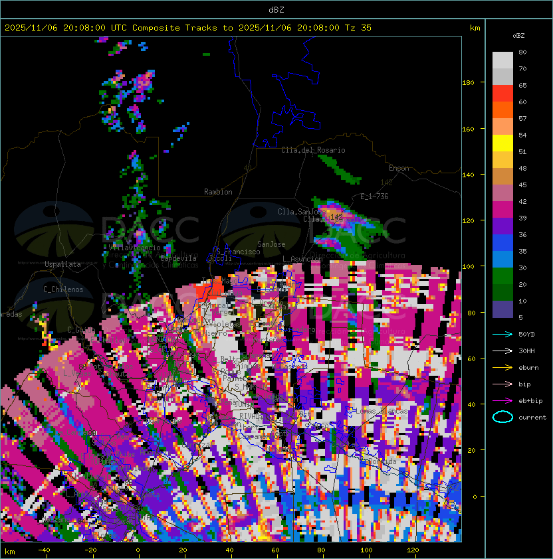Screen dimensions: 553x559
Task: Click the dBZ title at window top
Action: click(x=276, y=9)
